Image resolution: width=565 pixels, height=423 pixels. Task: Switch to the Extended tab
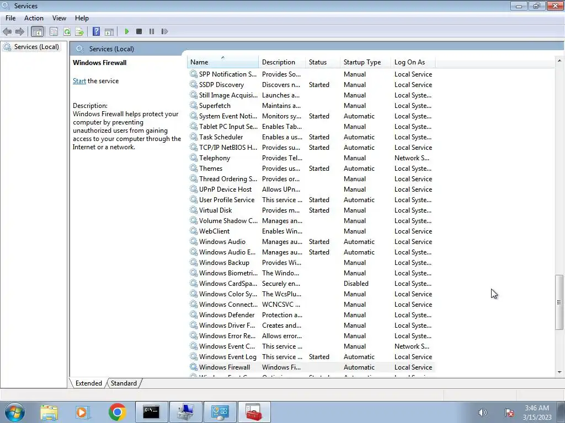pyautogui.click(x=89, y=383)
